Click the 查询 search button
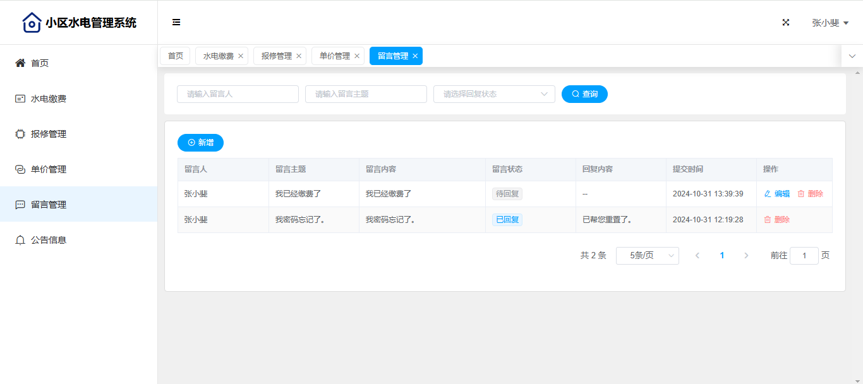 click(x=584, y=94)
